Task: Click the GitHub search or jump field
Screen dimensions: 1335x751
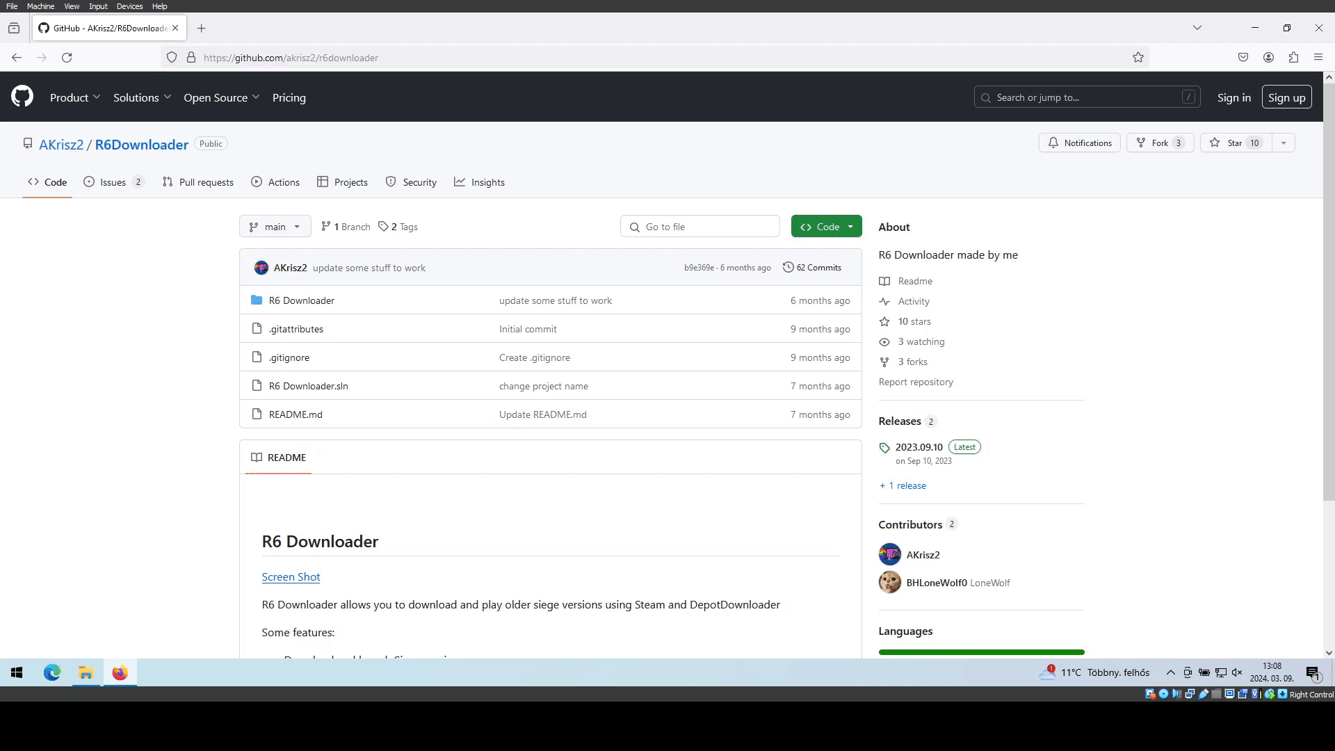Action: (x=1087, y=97)
